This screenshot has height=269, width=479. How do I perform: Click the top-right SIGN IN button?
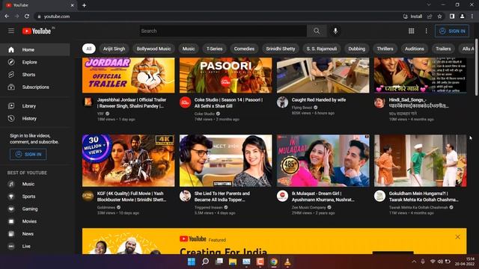(x=452, y=31)
